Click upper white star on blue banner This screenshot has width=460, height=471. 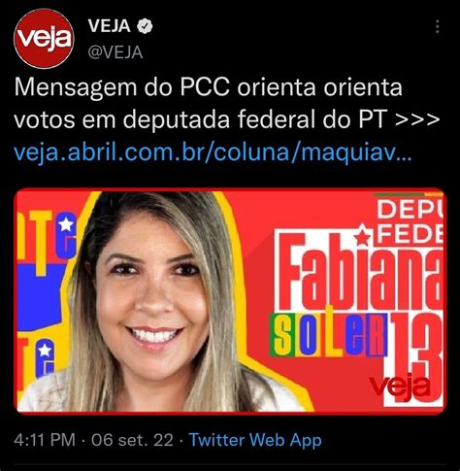pyautogui.click(x=66, y=224)
